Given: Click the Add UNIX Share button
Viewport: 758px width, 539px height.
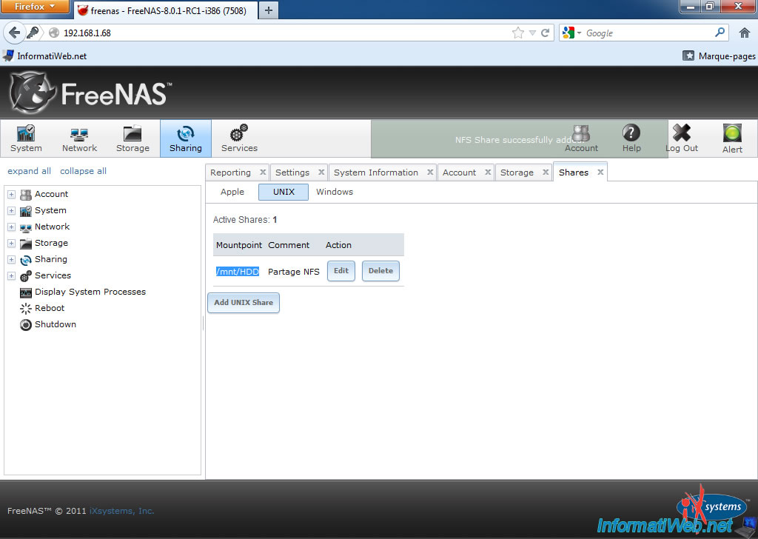Looking at the screenshot, I should pos(244,303).
